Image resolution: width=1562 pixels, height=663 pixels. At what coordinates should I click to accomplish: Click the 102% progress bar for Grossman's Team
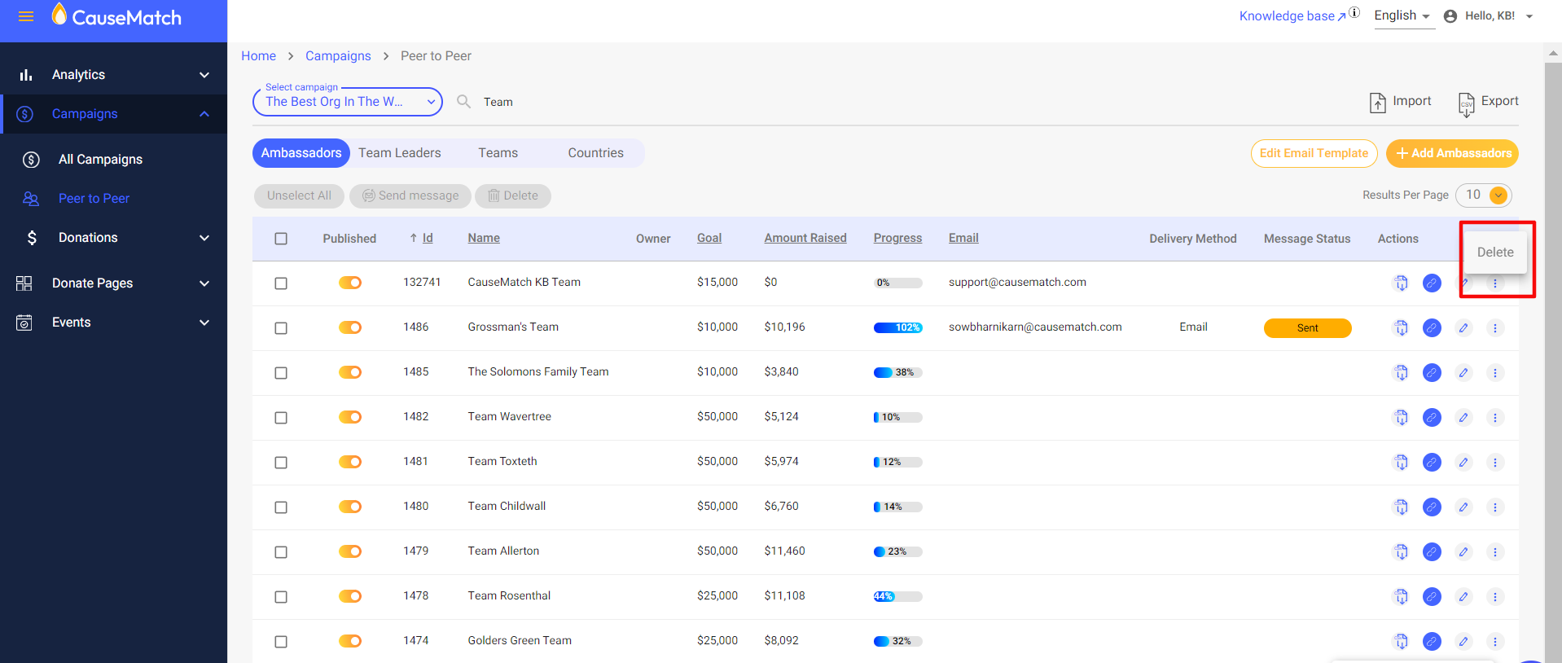pos(897,327)
